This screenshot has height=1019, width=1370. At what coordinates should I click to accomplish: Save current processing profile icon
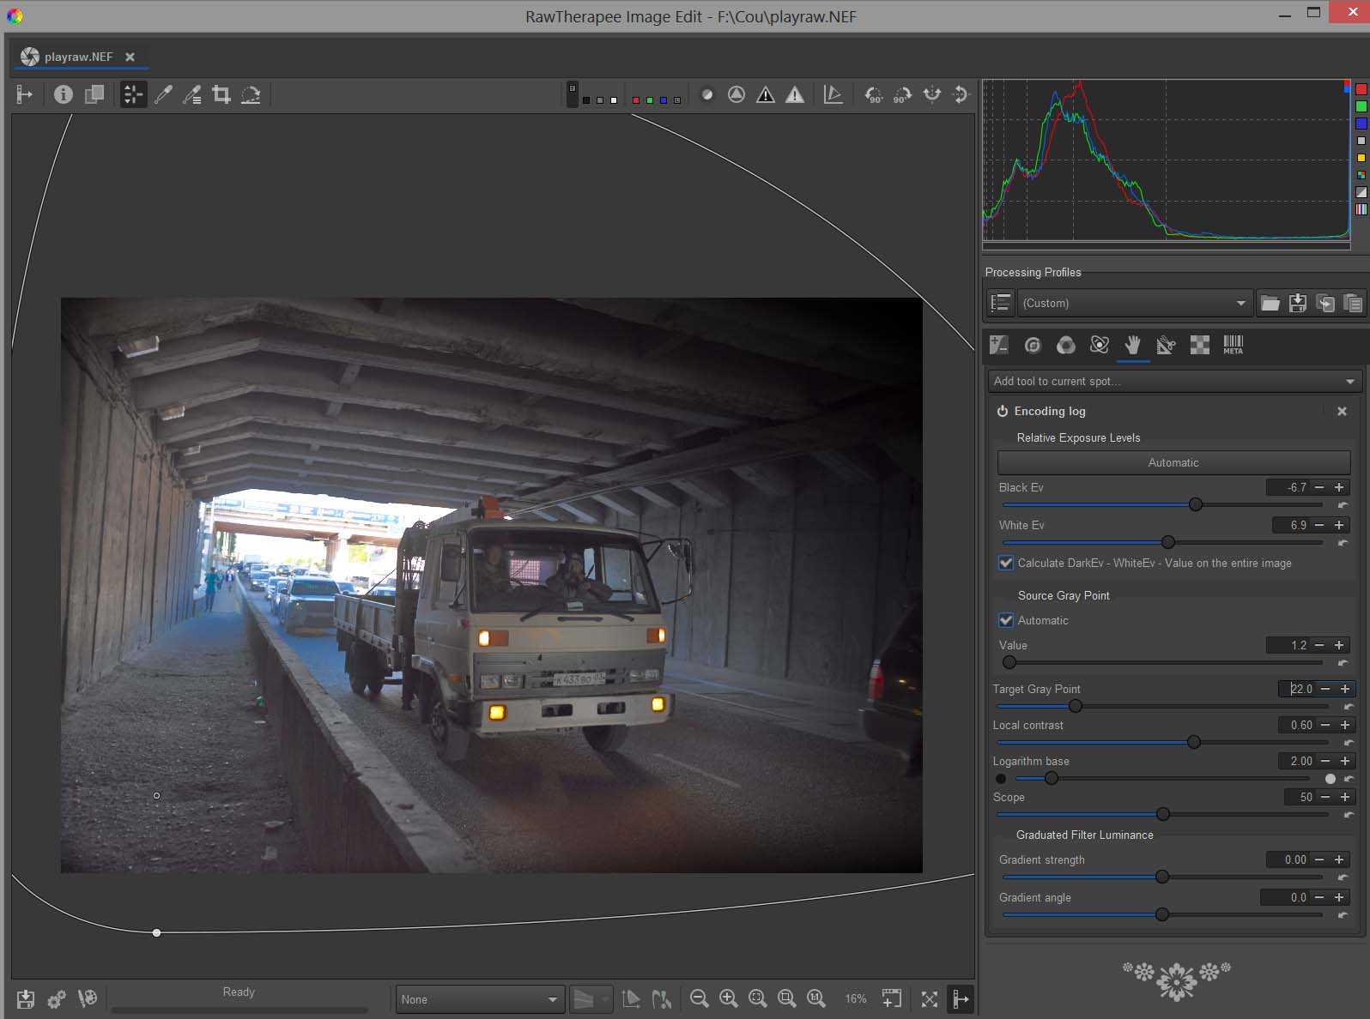(x=1297, y=303)
